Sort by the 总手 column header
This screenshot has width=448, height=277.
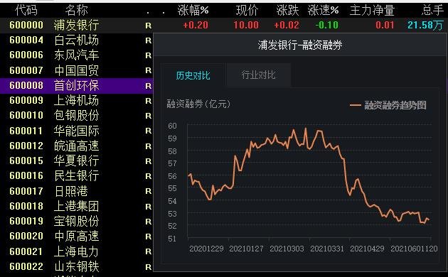click(432, 11)
